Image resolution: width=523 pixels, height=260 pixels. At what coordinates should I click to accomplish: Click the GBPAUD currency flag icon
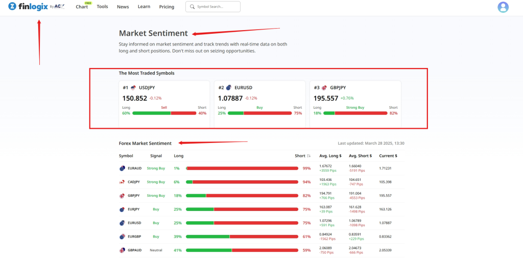[x=122, y=250]
